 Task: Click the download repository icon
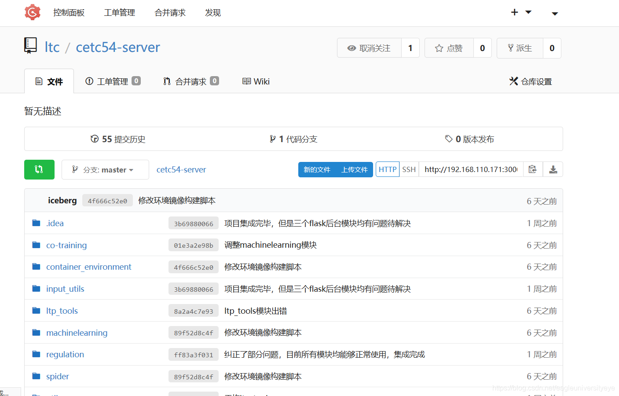pyautogui.click(x=553, y=169)
